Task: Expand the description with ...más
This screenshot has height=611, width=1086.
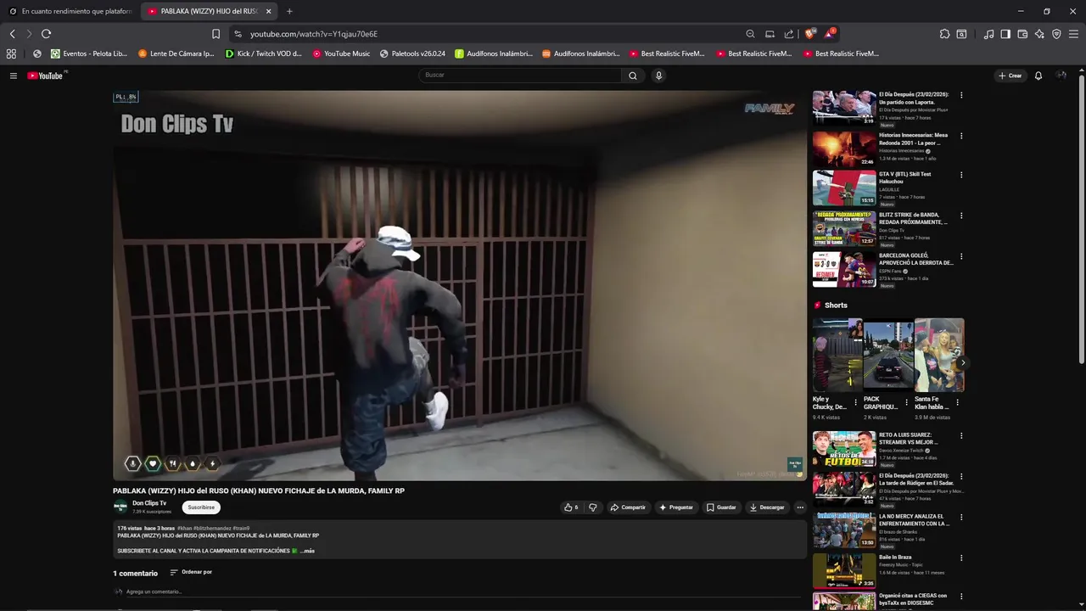Action: (x=307, y=551)
